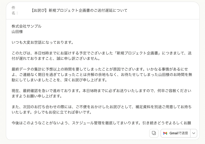The width and height of the screenshot is (205, 144).
Task: Click the line ending 誠に申し訳ございません
Action: coord(56,59)
